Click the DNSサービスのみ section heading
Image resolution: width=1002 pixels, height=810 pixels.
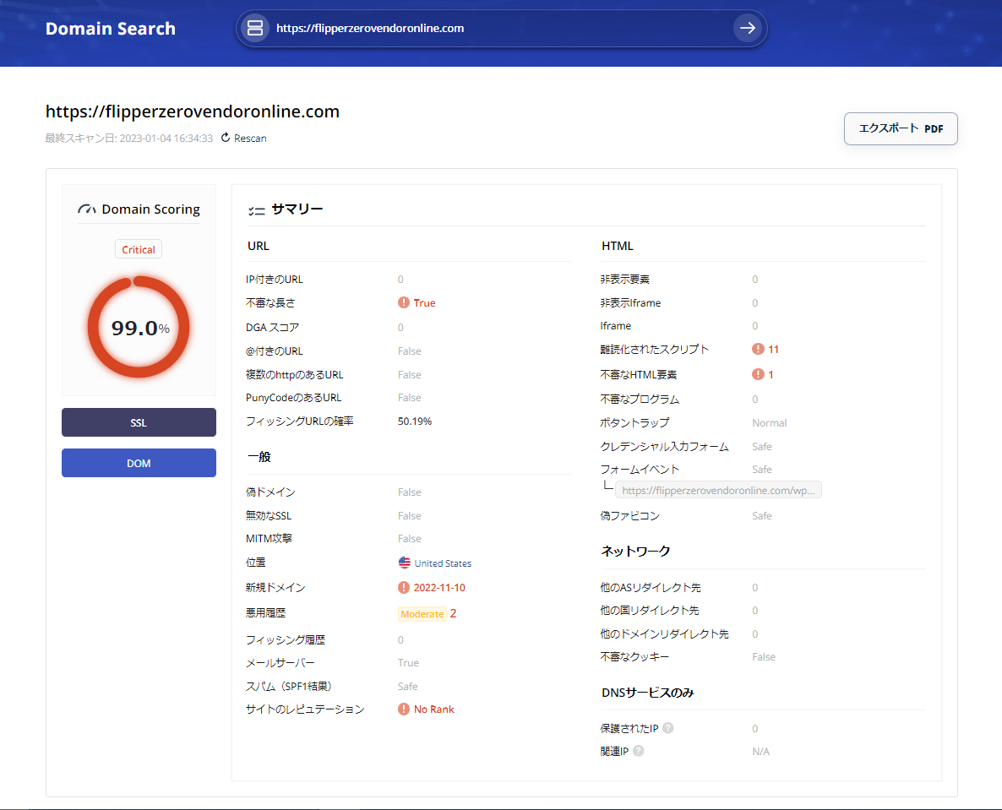[x=648, y=693]
